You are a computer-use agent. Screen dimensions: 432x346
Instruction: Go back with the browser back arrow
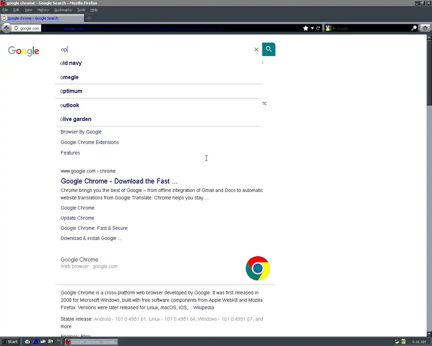(x=6, y=28)
